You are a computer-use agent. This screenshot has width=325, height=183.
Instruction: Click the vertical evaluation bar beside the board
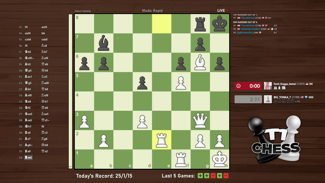coord(71,91)
